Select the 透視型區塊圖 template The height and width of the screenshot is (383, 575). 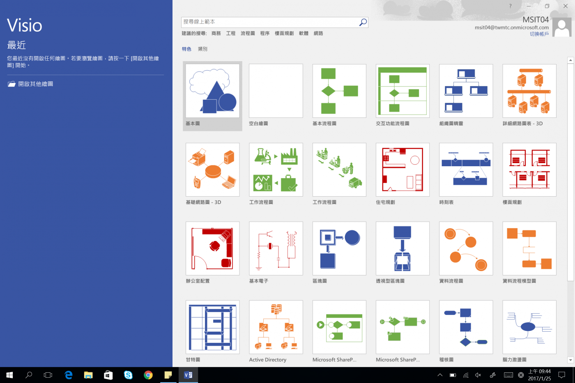click(x=402, y=248)
